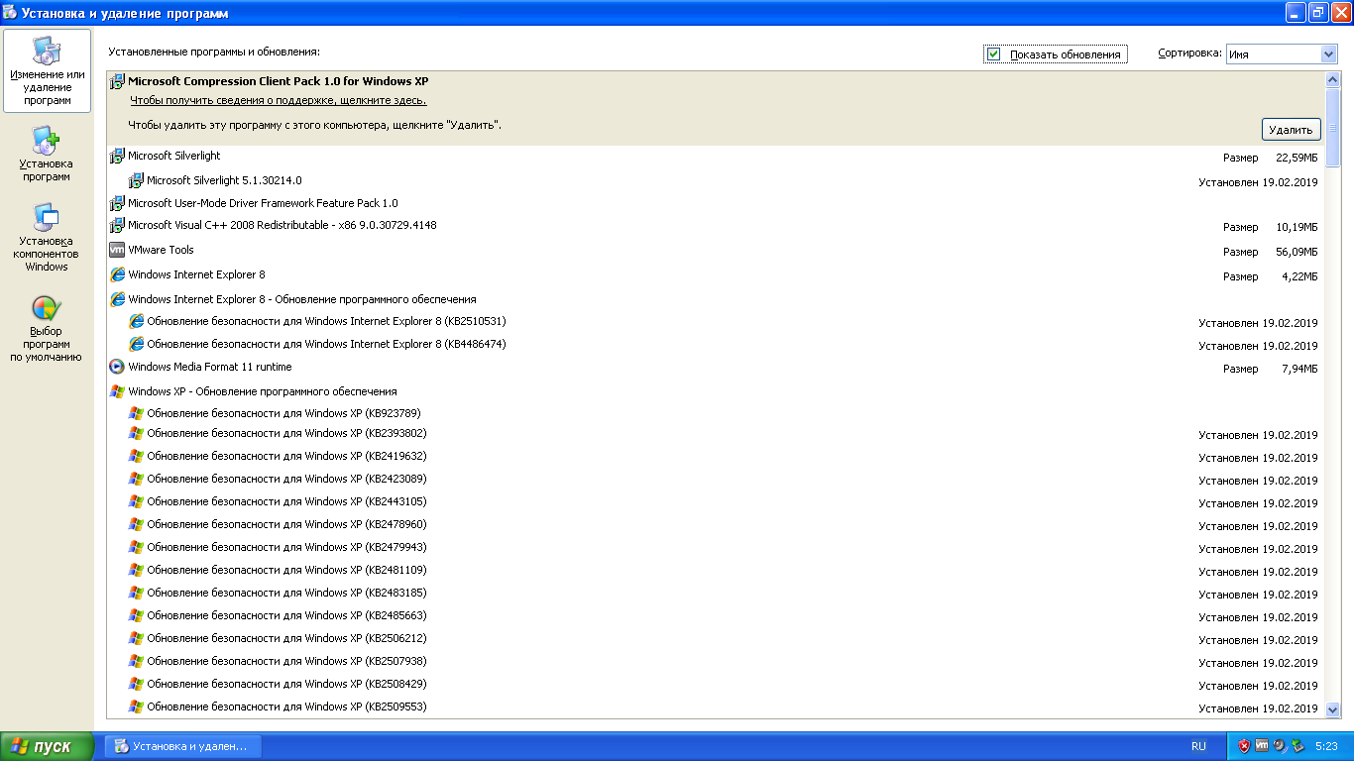Click the Windows flag icon beside KB2393802
1354x761 pixels.
point(136,433)
